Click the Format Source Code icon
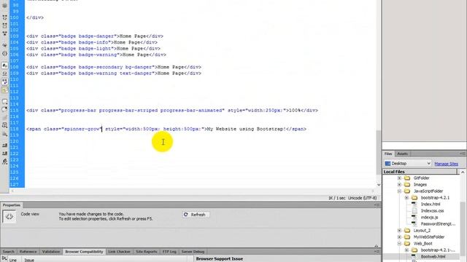Screen dimensions: 467x262 point(5,162)
